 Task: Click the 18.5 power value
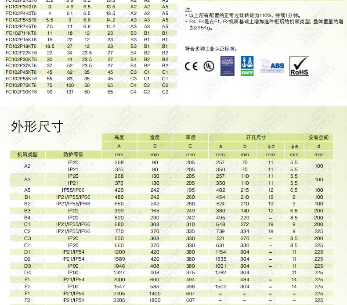tap(50, 46)
